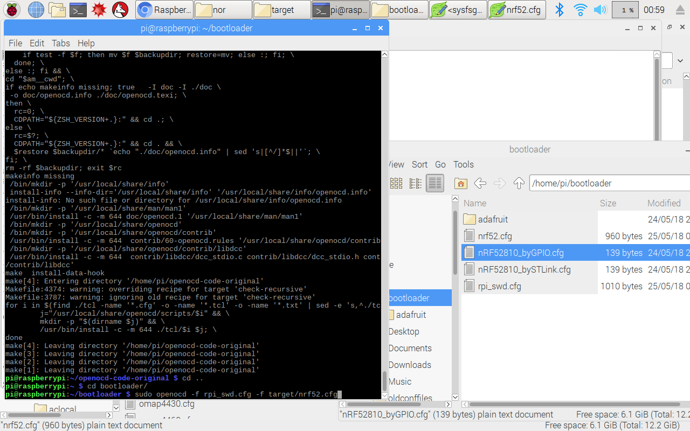This screenshot has width=690, height=431.
Task: Switch to thumbnail icon view in file manager
Action: pos(396,183)
